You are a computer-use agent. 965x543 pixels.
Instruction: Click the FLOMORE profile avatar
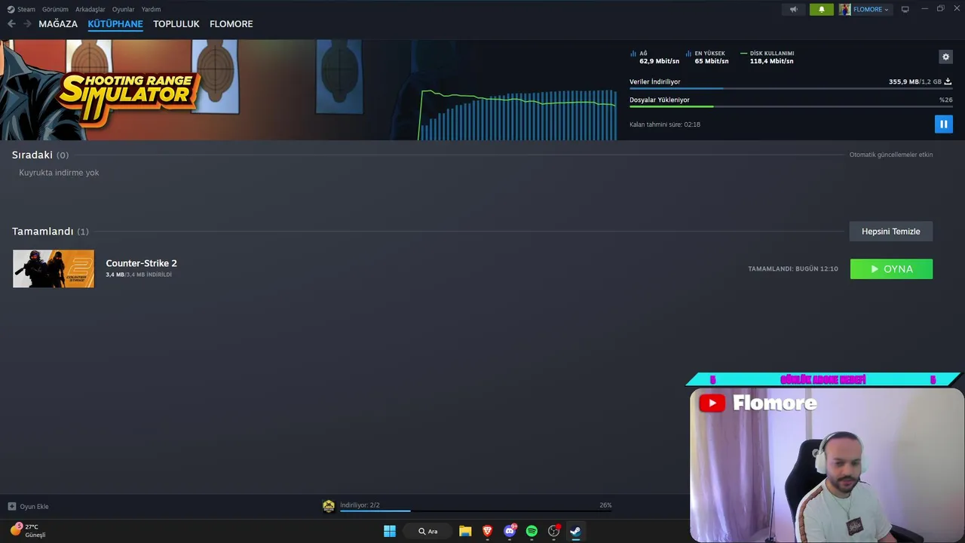point(844,9)
